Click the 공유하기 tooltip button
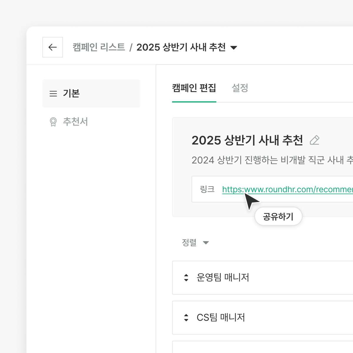Viewport: 353px width, 353px height. (x=278, y=217)
